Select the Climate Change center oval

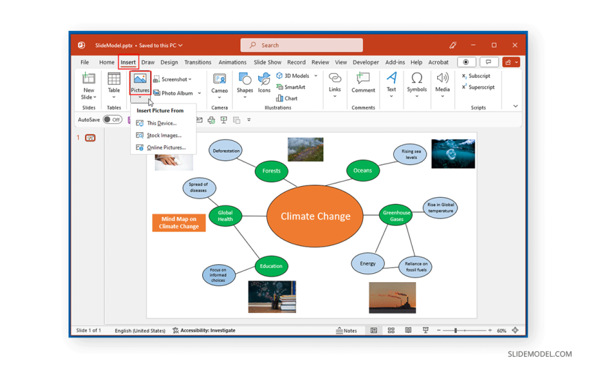pyautogui.click(x=315, y=216)
